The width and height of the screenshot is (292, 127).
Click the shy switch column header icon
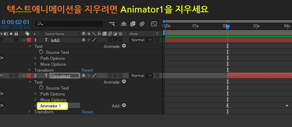click(84, 34)
